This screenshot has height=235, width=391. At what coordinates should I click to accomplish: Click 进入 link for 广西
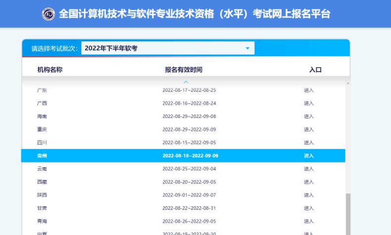coord(309,103)
